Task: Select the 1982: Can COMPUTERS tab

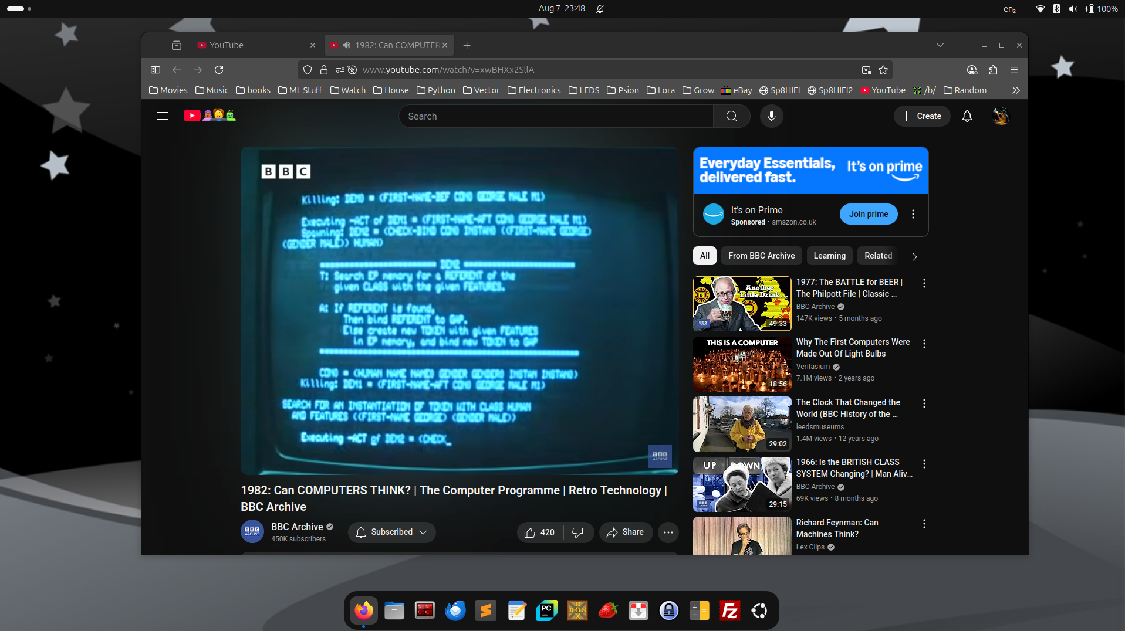Action: tap(388, 45)
